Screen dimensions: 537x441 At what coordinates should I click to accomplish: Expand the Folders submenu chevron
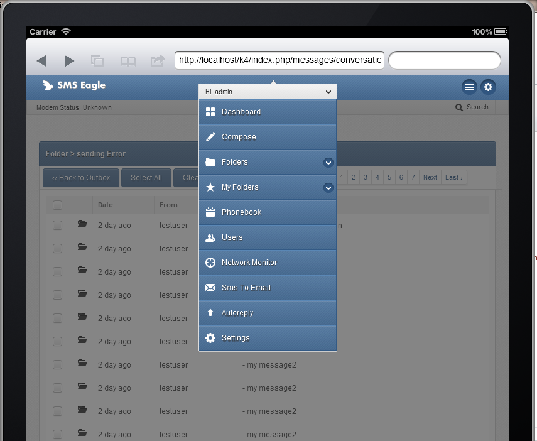pyautogui.click(x=328, y=163)
